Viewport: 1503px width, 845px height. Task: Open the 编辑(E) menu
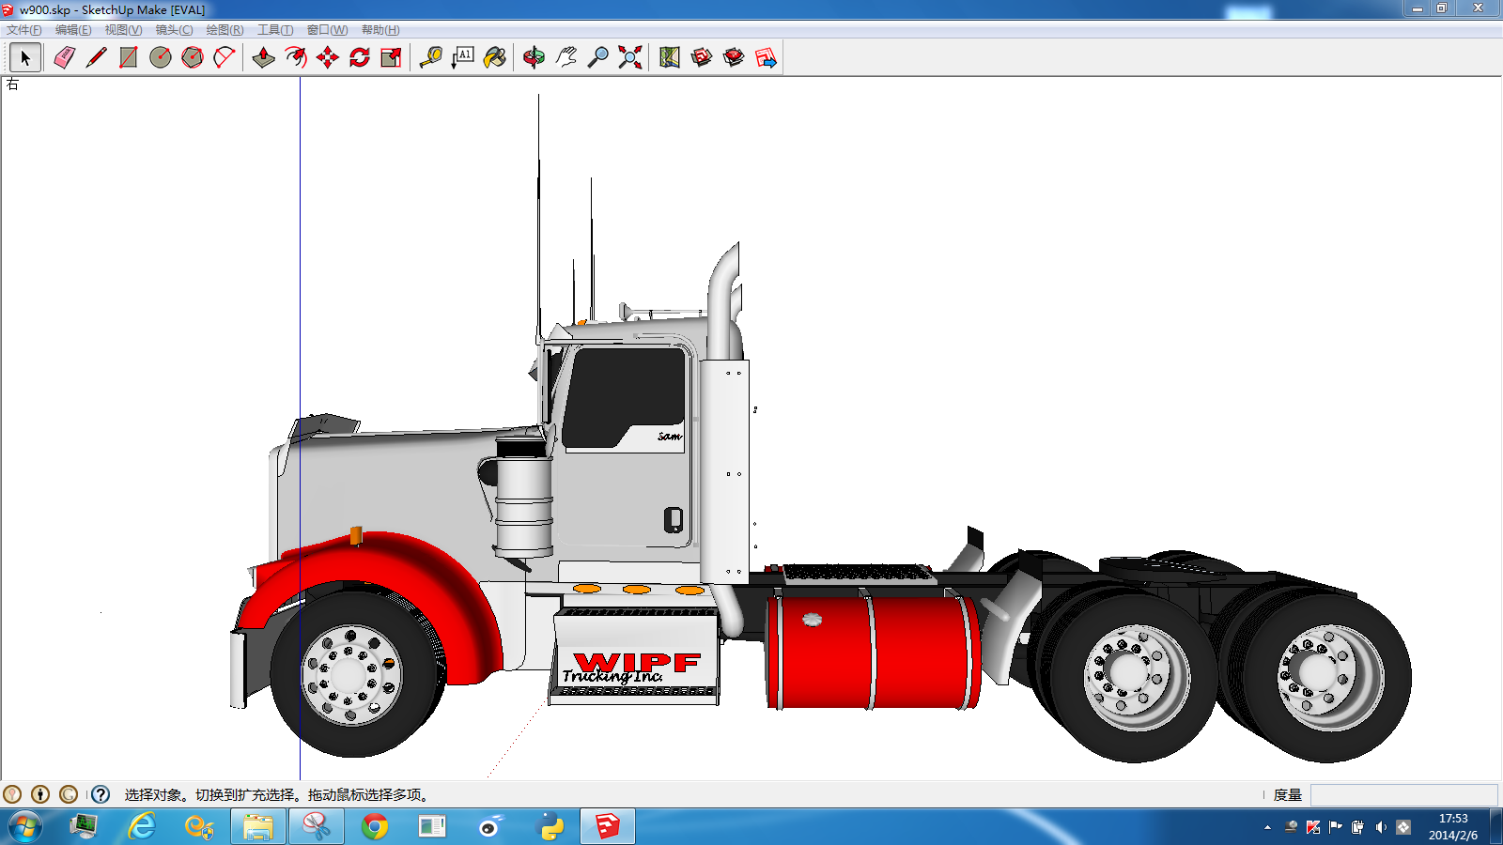pyautogui.click(x=73, y=30)
